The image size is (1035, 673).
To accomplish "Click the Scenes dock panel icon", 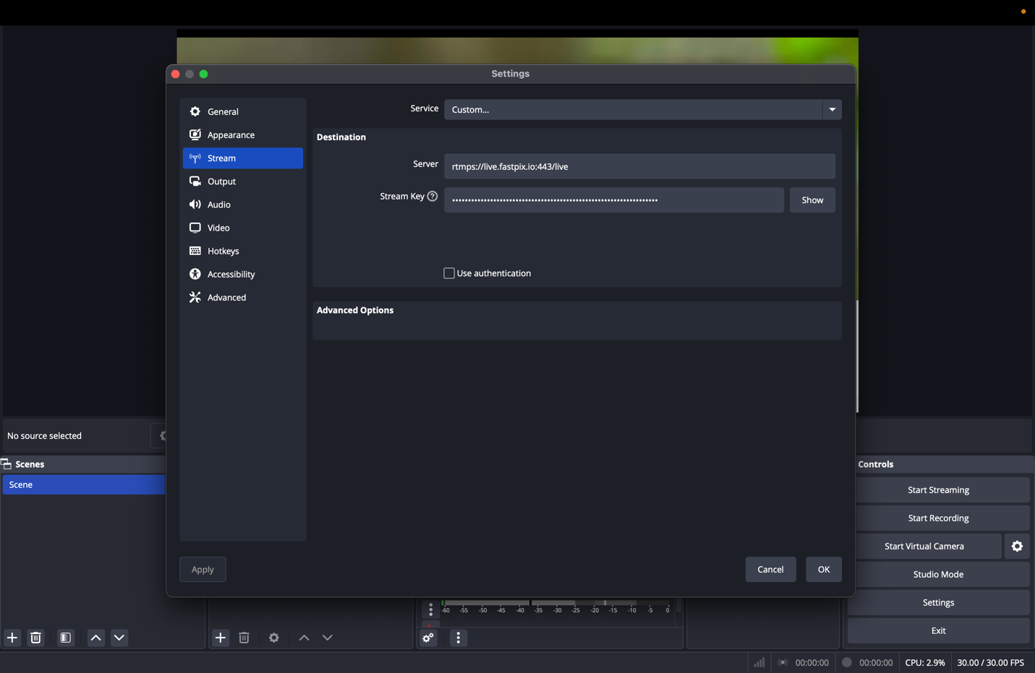I will point(6,464).
